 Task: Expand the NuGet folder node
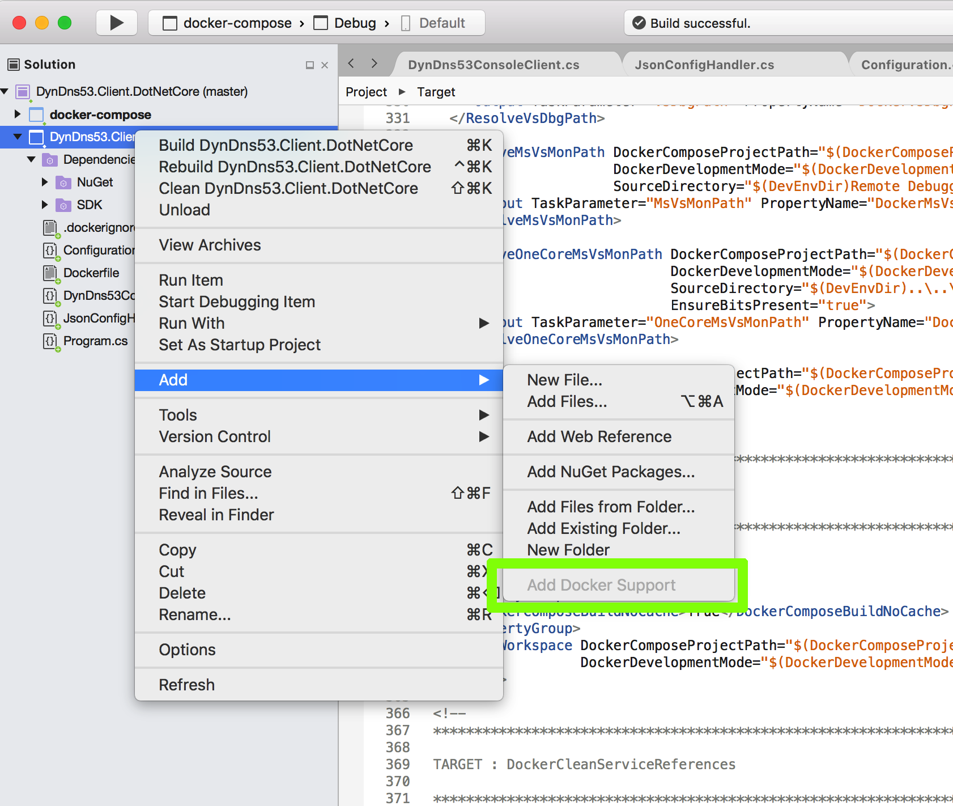tap(45, 183)
